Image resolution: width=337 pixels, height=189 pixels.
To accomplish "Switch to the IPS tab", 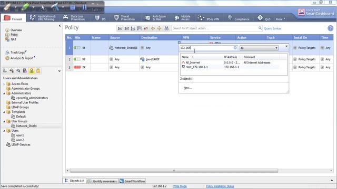I will tap(100, 18).
